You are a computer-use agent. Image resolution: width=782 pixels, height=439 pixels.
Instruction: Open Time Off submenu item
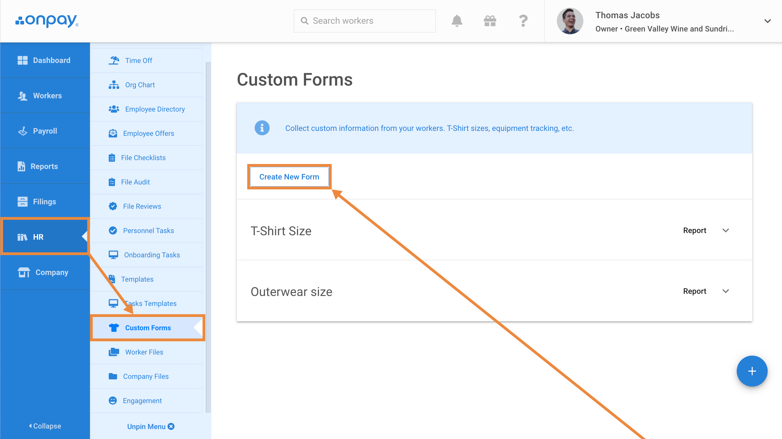coord(146,60)
